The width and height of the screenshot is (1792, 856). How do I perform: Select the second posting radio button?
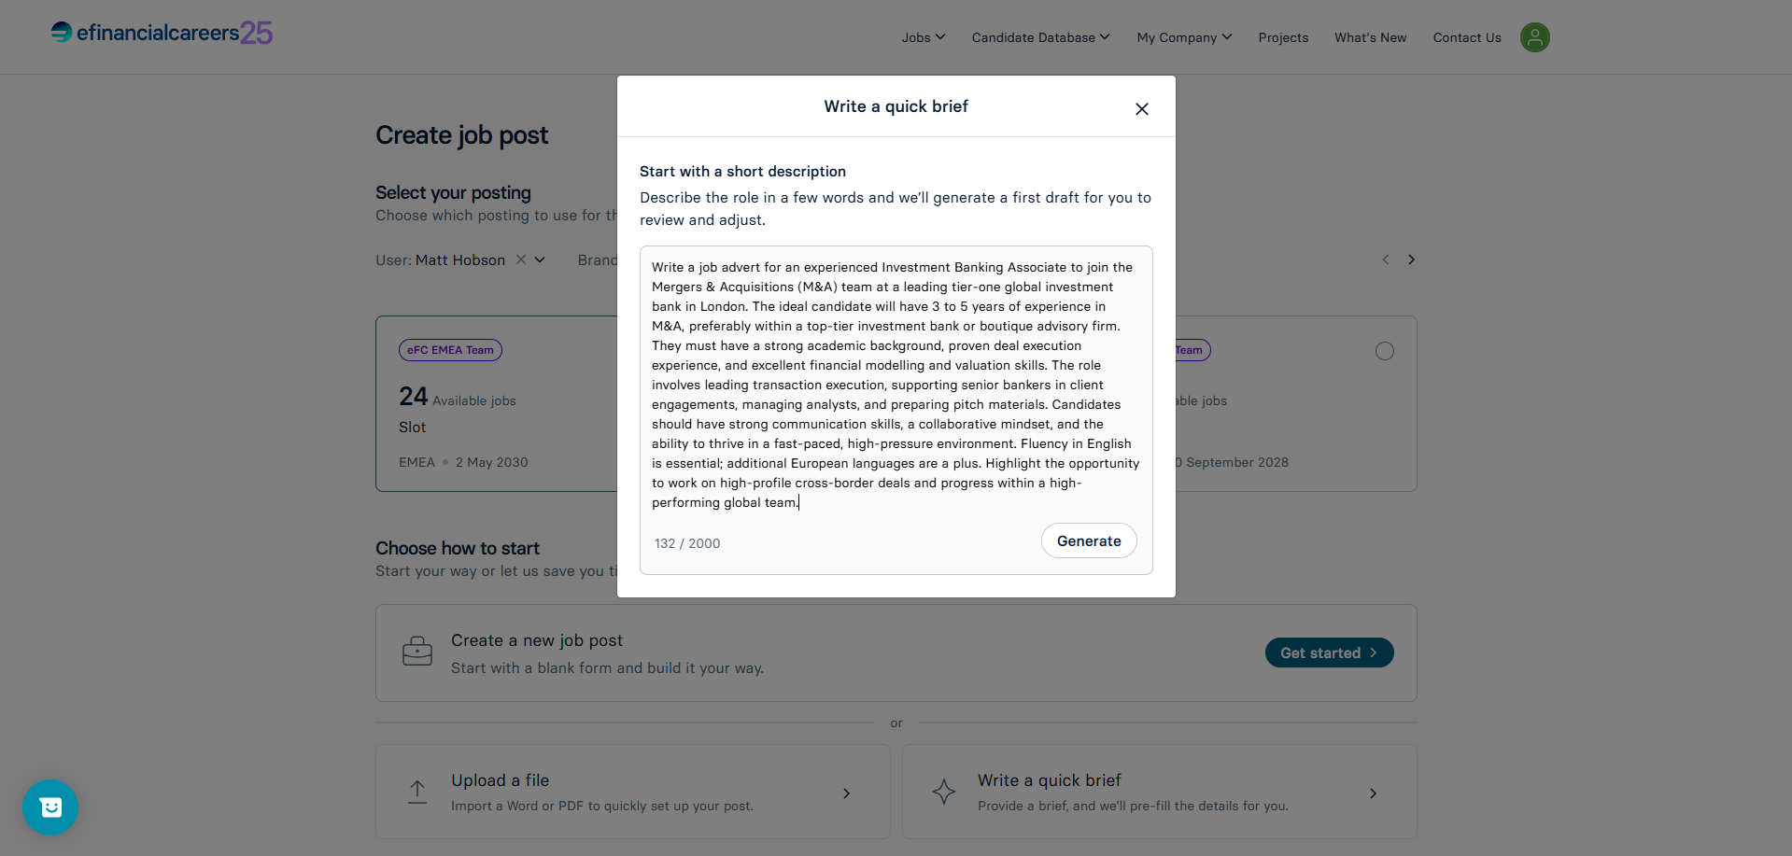1385,351
